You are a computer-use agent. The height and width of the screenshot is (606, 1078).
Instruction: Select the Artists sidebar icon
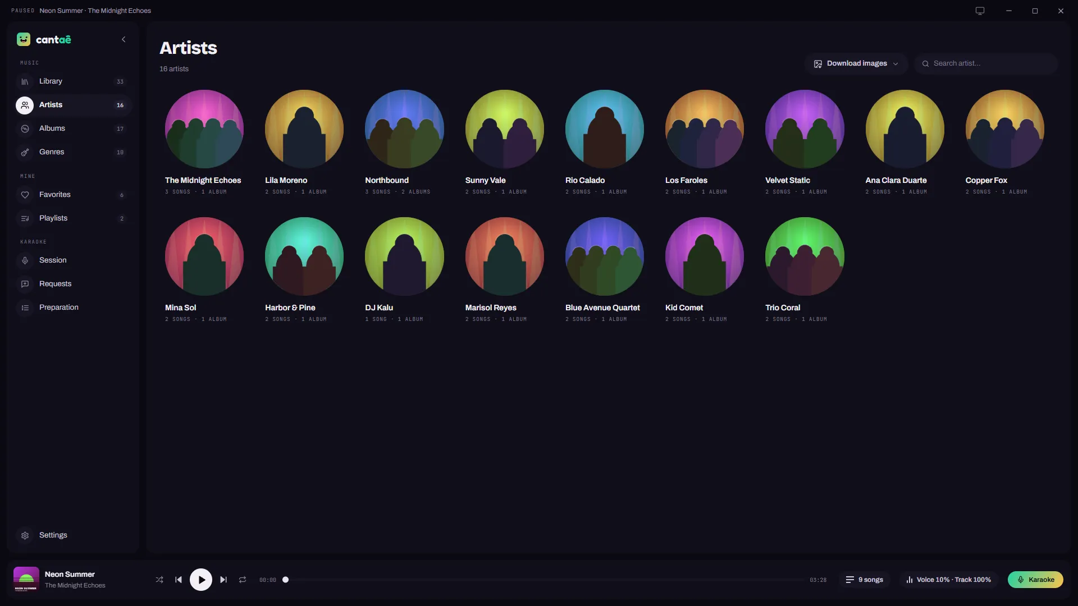[x=25, y=105]
